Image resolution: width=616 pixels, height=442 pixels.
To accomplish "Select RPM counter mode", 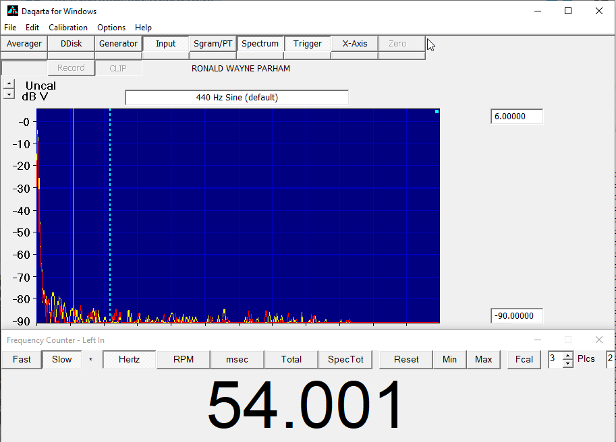I will click(x=183, y=359).
